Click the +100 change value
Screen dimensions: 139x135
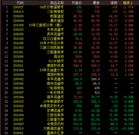pyautogui.click(x=114, y=57)
